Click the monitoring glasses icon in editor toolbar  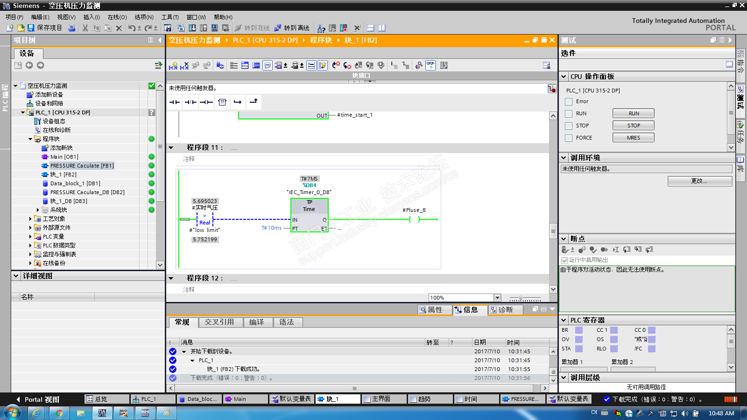click(430, 66)
